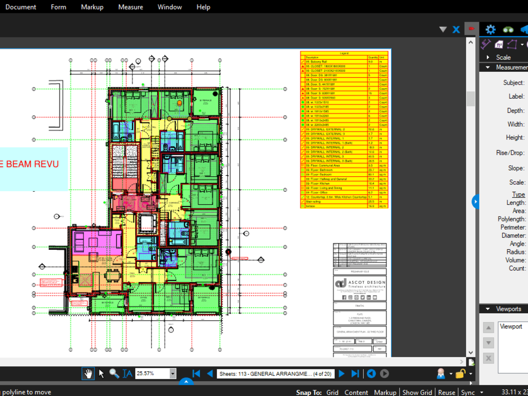This screenshot has width=528, height=396.
Task: Open the Document menu
Action: point(21,7)
